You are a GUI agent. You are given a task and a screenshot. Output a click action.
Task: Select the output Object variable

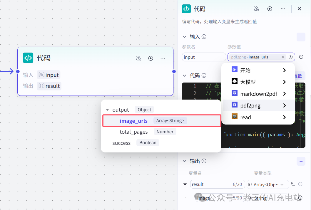pyautogui.click(x=162, y=110)
